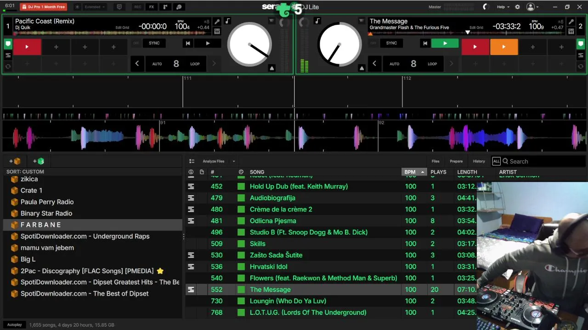This screenshot has height=330, width=588.
Task: Open the sampler panel icon next to FX
Action: [x=165, y=7]
